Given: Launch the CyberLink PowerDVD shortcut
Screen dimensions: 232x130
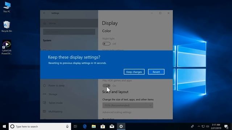Looking at the screenshot, I should tap(7, 47).
